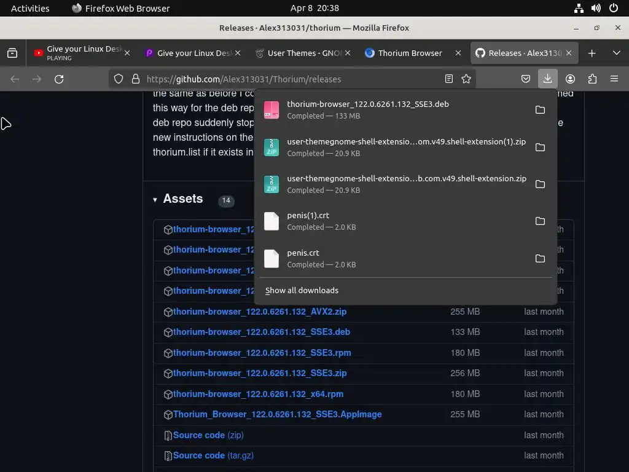This screenshot has height=472, width=629.
Task: Switch to second Give your Linux Desktop tab
Action: pyautogui.click(x=193, y=53)
